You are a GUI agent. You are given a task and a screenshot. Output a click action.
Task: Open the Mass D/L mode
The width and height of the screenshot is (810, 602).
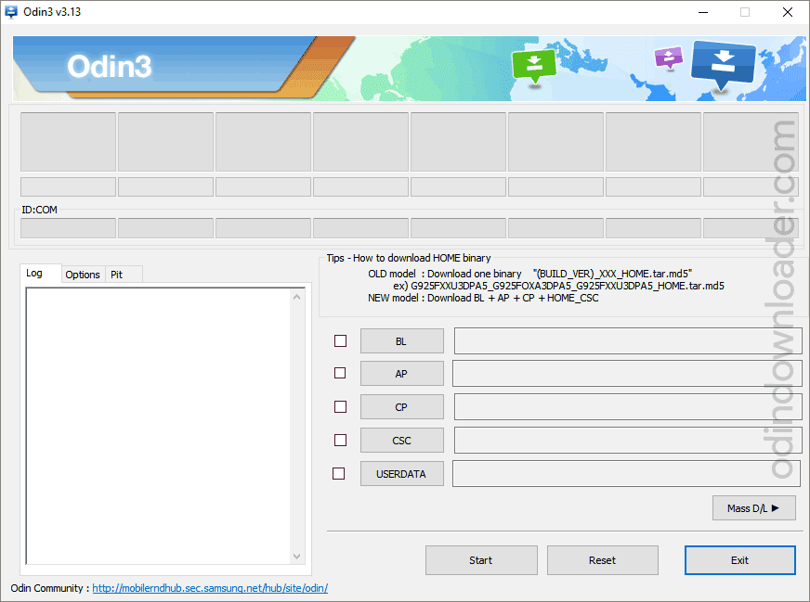pos(753,508)
